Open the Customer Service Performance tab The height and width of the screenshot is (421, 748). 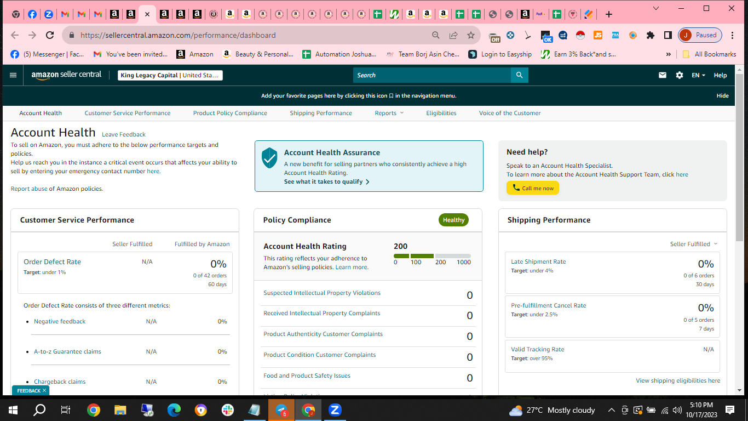(128, 113)
